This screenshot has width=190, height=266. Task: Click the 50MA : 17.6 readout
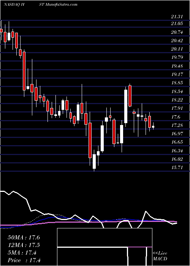click(x=24, y=237)
